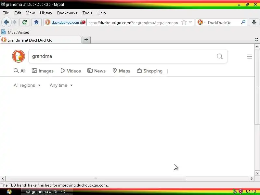
Task: Expand the Any time filter dropdown
Action: [x=61, y=85]
